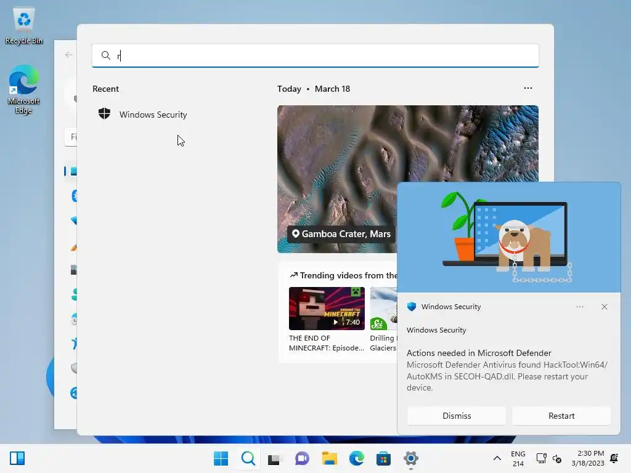Open the Chat icon in the taskbar
This screenshot has height=473, width=631.
(x=302, y=458)
